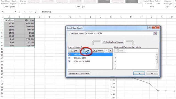Click the Add series button
The height and width of the screenshot is (99, 176).
click(x=74, y=51)
